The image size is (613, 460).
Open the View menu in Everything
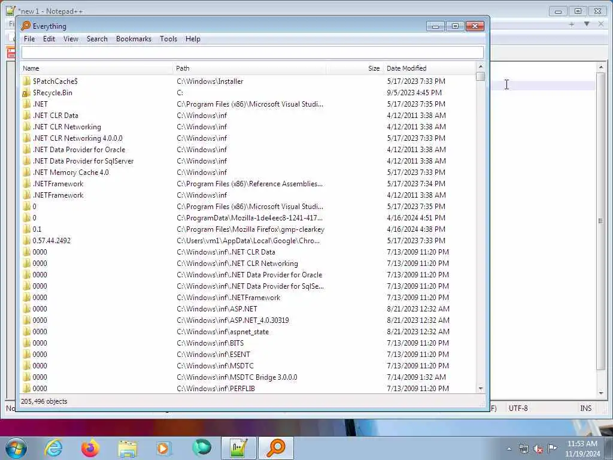click(x=71, y=39)
